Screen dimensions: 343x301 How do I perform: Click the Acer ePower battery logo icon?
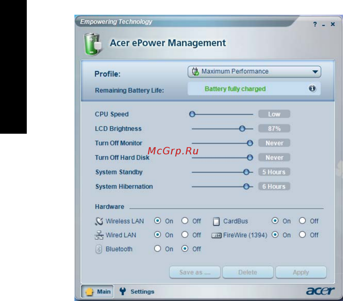click(93, 44)
